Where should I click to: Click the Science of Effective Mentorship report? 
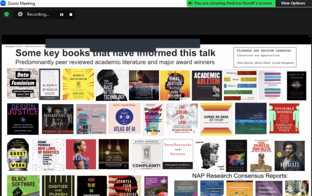(240, 188)
